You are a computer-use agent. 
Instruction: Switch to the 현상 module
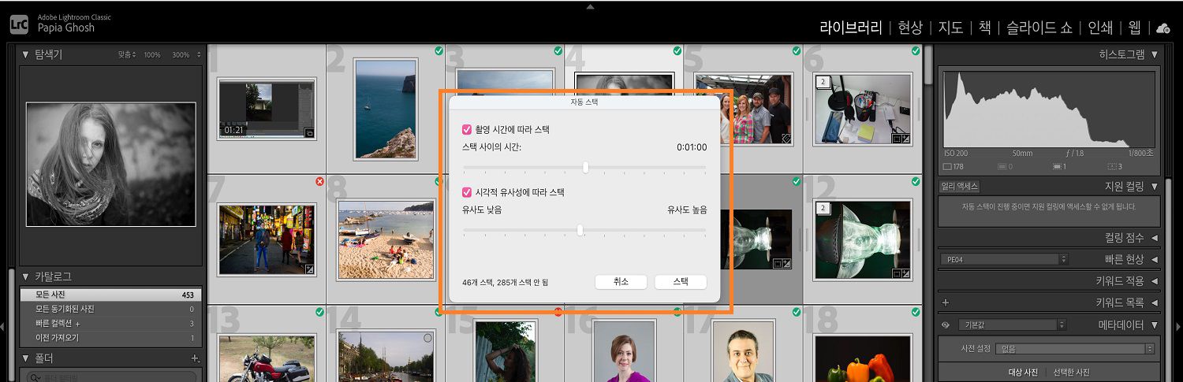[910, 28]
